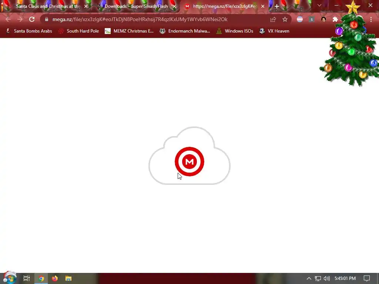
Task: Open the Endermanch Malwa... bookmark
Action: (x=185, y=31)
